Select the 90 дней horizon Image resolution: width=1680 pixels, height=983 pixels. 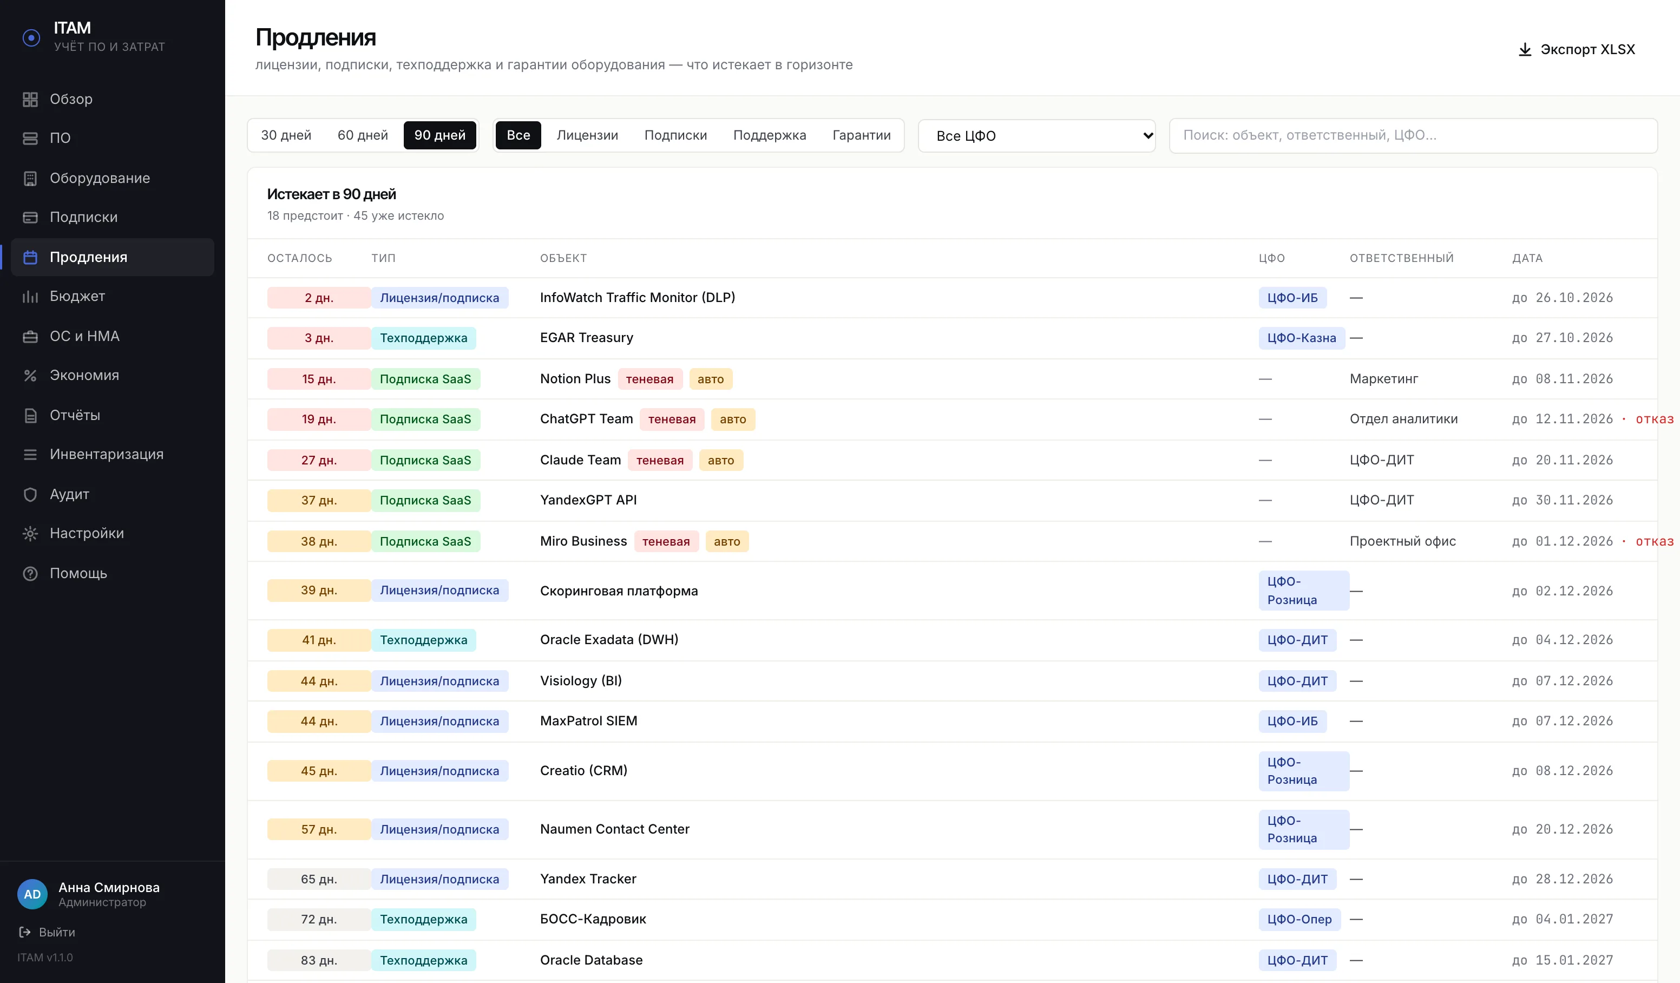(440, 135)
